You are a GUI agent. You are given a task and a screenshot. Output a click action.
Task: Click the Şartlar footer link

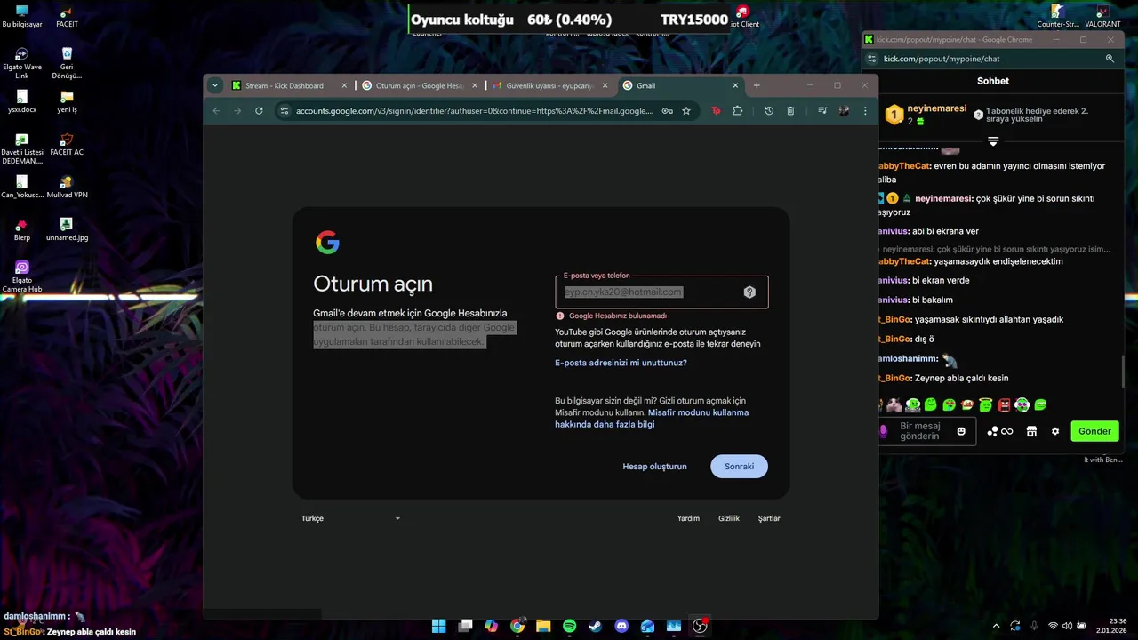coord(769,518)
